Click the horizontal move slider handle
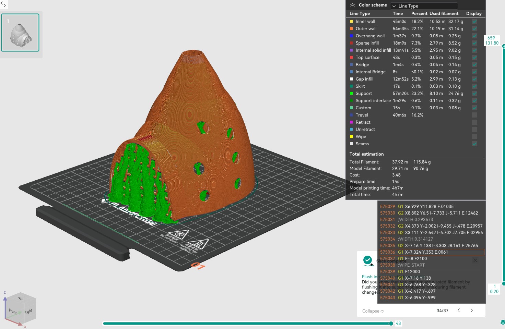 [x=391, y=323]
